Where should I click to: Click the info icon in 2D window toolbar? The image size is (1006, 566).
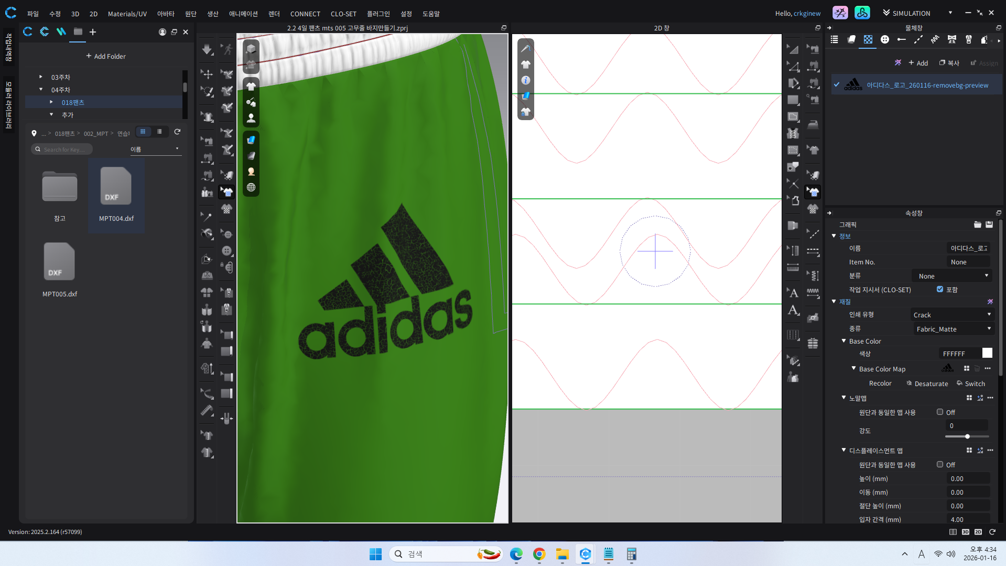coord(525,80)
